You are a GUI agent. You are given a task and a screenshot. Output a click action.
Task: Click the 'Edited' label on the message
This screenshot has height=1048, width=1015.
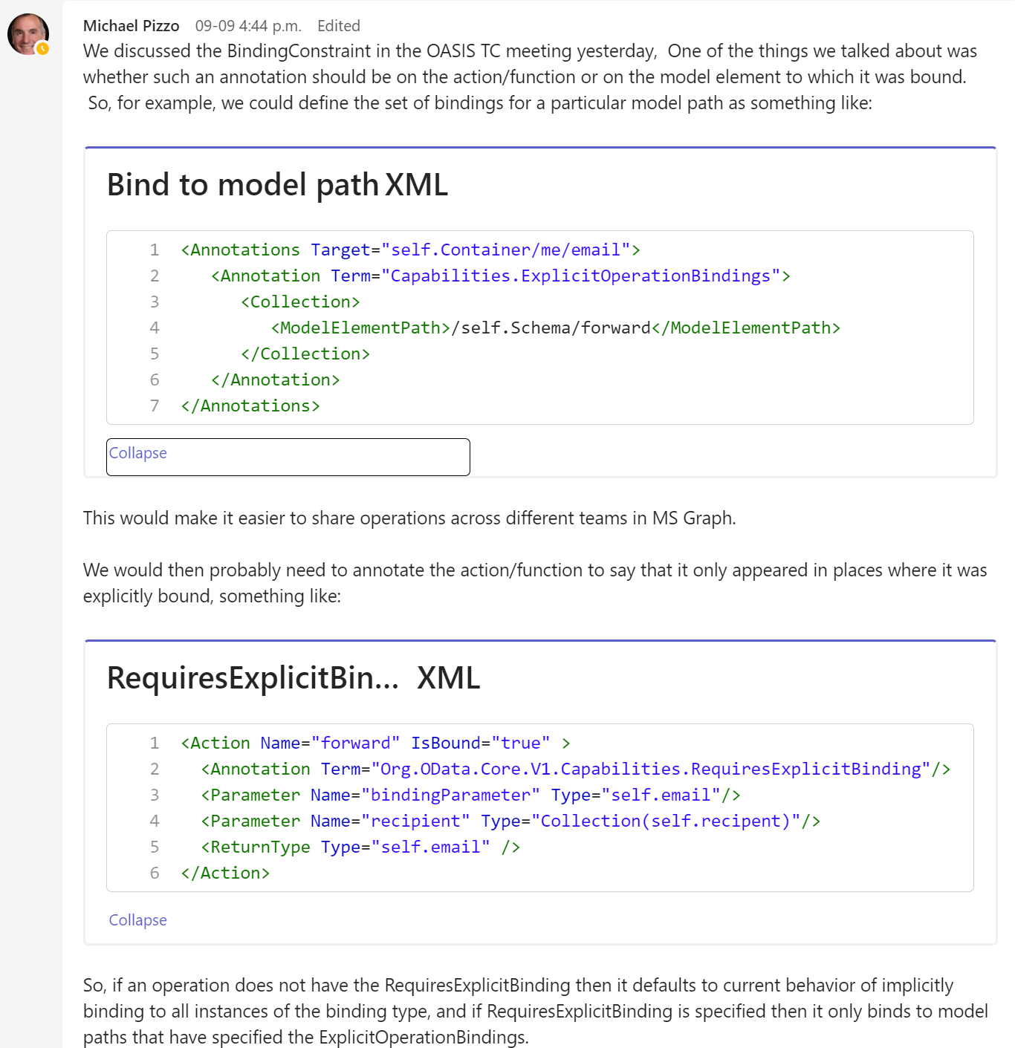pyautogui.click(x=340, y=25)
